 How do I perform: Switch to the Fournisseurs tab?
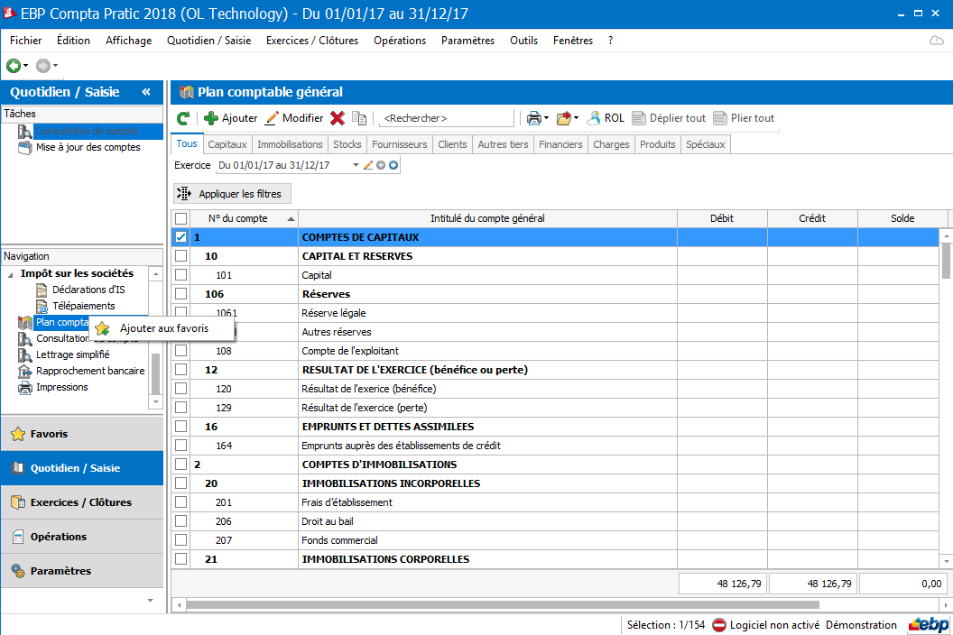pyautogui.click(x=399, y=144)
